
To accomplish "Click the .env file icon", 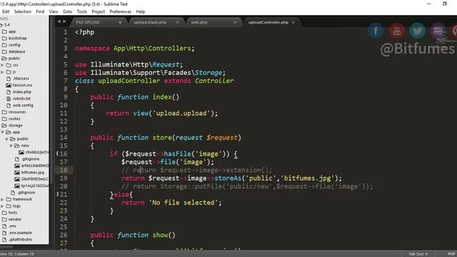I will (4, 226).
